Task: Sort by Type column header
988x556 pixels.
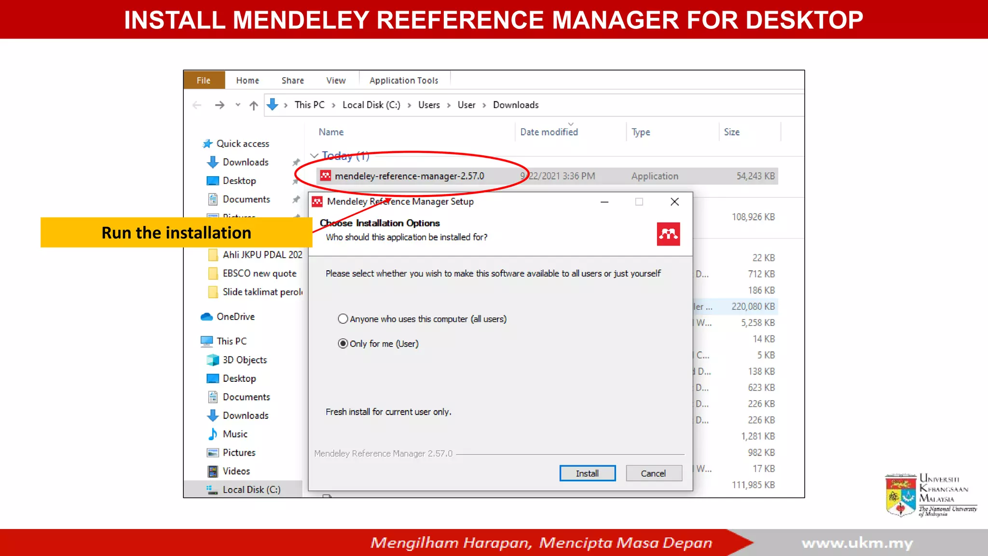Action: (x=641, y=132)
